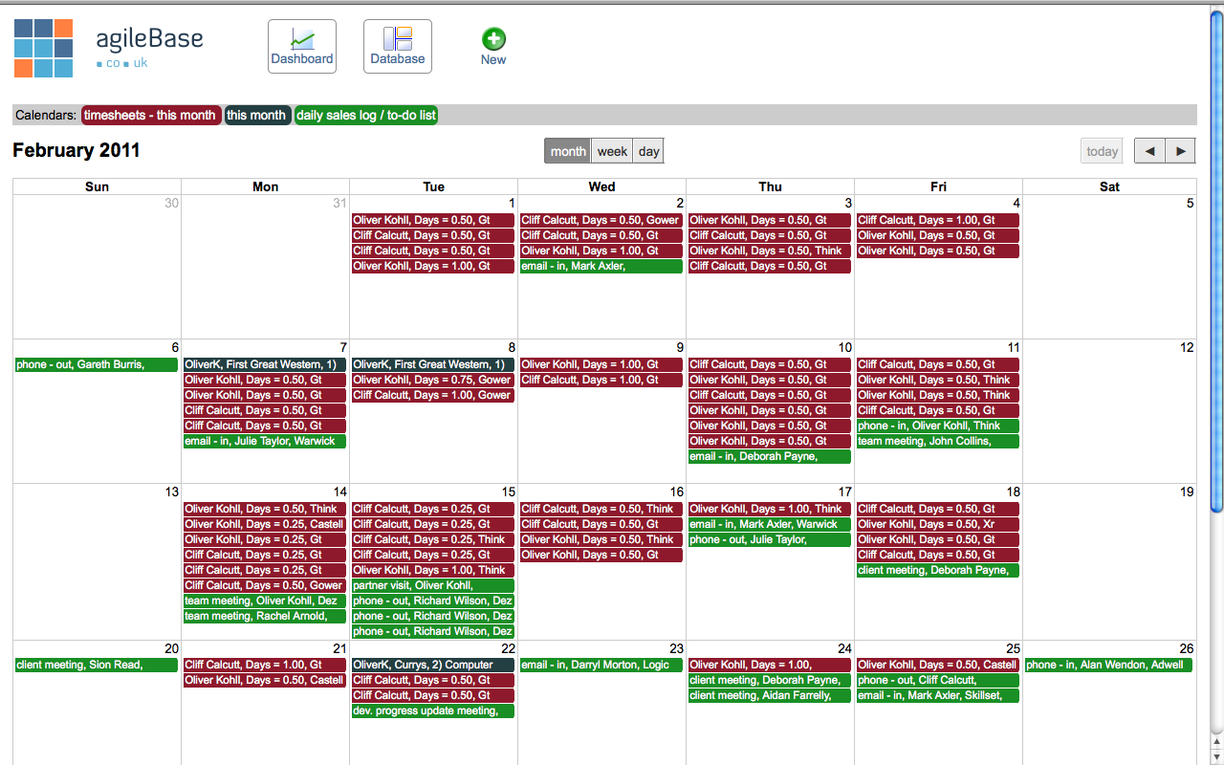
Task: Open 'OliverK, Currys, 2) Computer' event
Action: tap(433, 665)
